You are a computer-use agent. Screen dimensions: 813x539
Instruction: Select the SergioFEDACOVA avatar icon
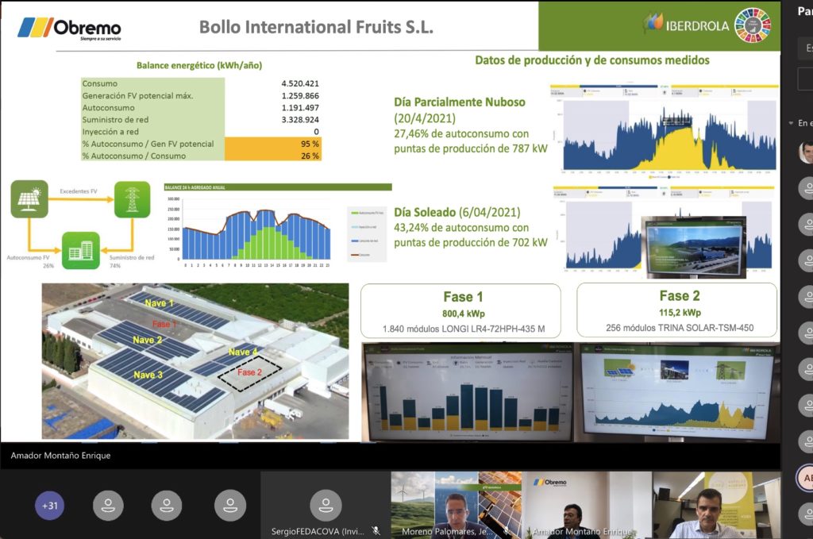tap(326, 505)
